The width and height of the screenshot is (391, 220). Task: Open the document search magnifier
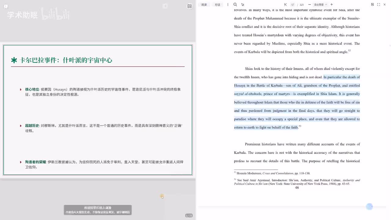click(x=235, y=5)
